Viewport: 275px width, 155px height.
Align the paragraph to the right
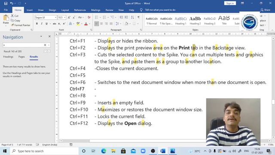point(106,24)
